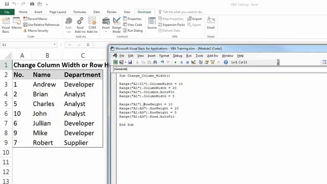
Task: Click the camera icon in Quick Access Toolbar
Action: click(32, 4)
